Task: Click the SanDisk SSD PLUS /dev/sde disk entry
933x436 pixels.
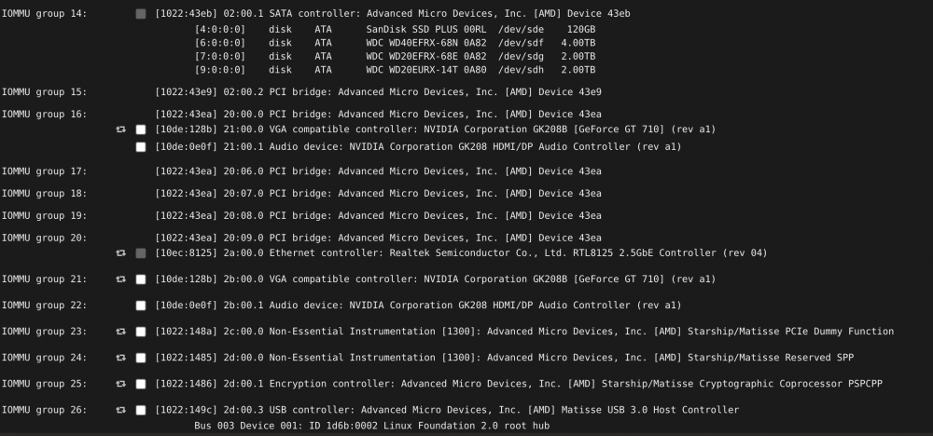Action: [x=395, y=29]
